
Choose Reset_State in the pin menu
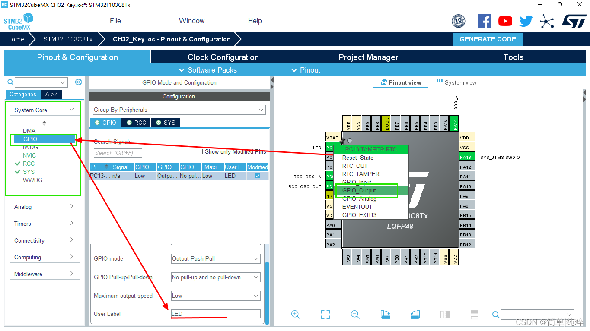371,158
